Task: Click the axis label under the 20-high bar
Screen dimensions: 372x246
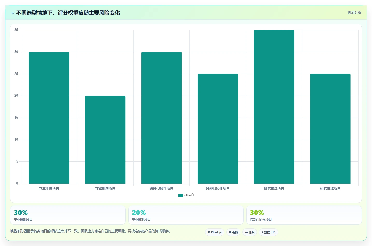Action: (x=105, y=188)
